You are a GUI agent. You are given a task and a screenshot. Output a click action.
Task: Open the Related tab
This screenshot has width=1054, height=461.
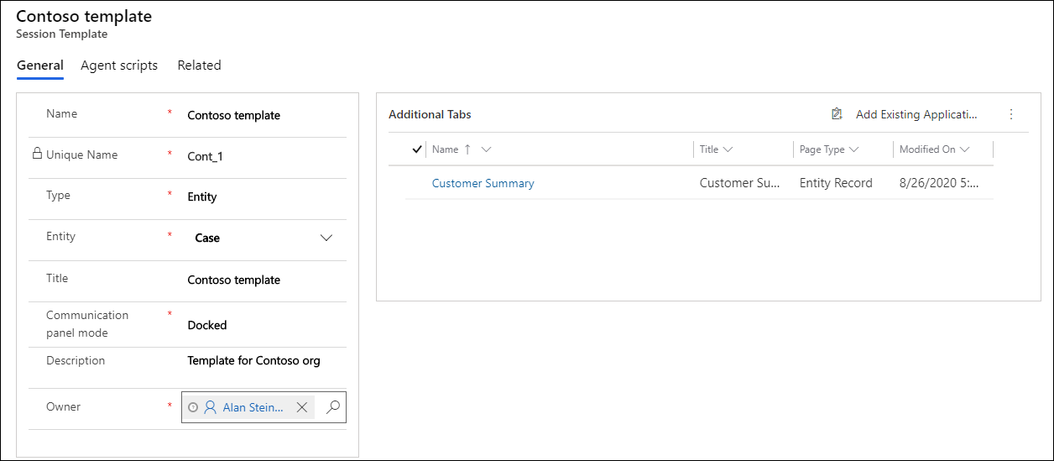click(x=199, y=65)
